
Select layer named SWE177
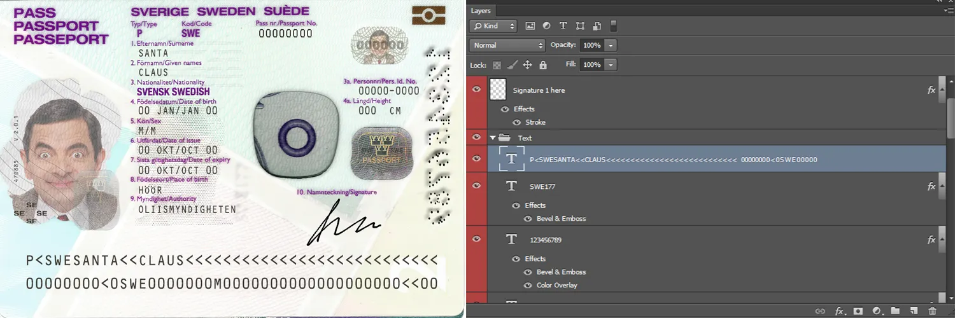coord(542,186)
